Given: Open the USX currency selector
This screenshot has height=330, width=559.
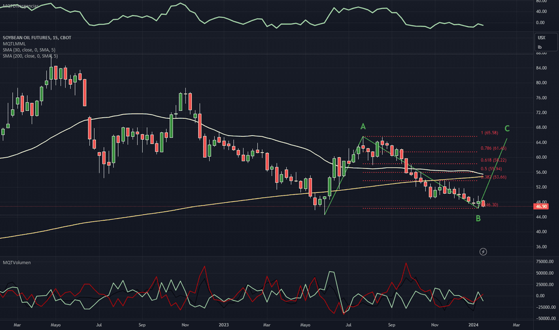Looking at the screenshot, I should click(x=542, y=38).
